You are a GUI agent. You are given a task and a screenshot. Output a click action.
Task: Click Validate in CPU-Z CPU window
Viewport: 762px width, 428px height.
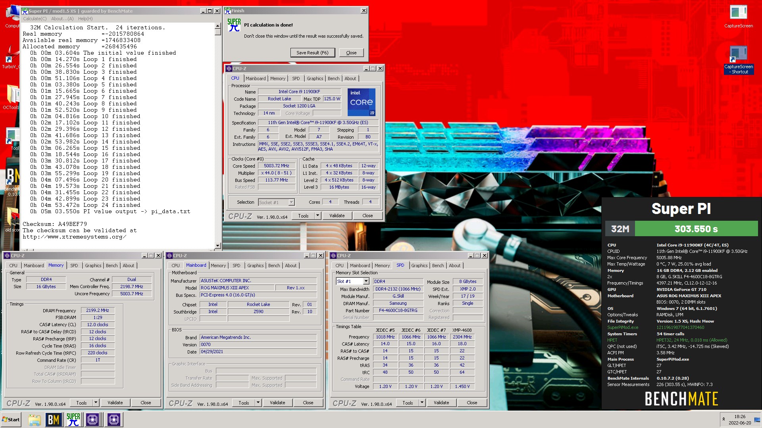pyautogui.click(x=337, y=216)
